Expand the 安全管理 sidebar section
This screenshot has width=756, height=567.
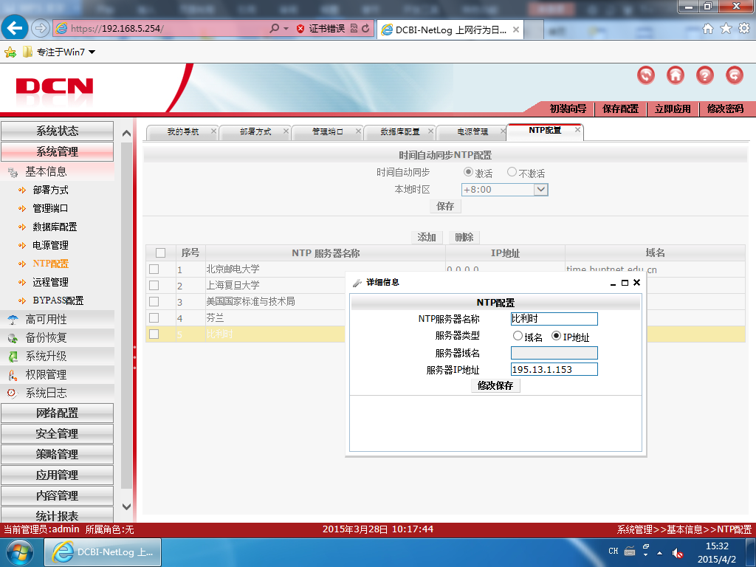point(57,433)
